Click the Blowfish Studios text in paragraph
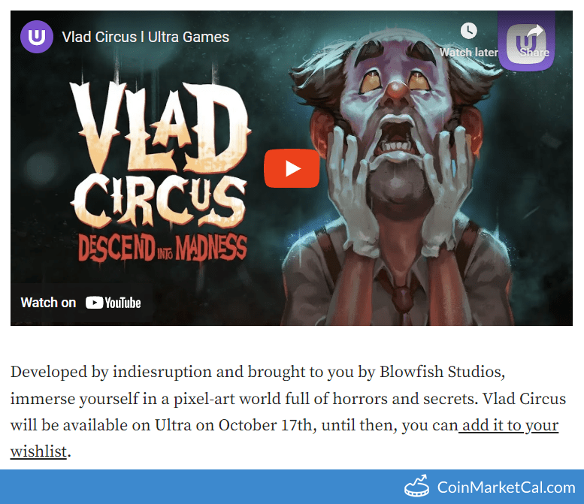The width and height of the screenshot is (584, 504). tap(442, 372)
